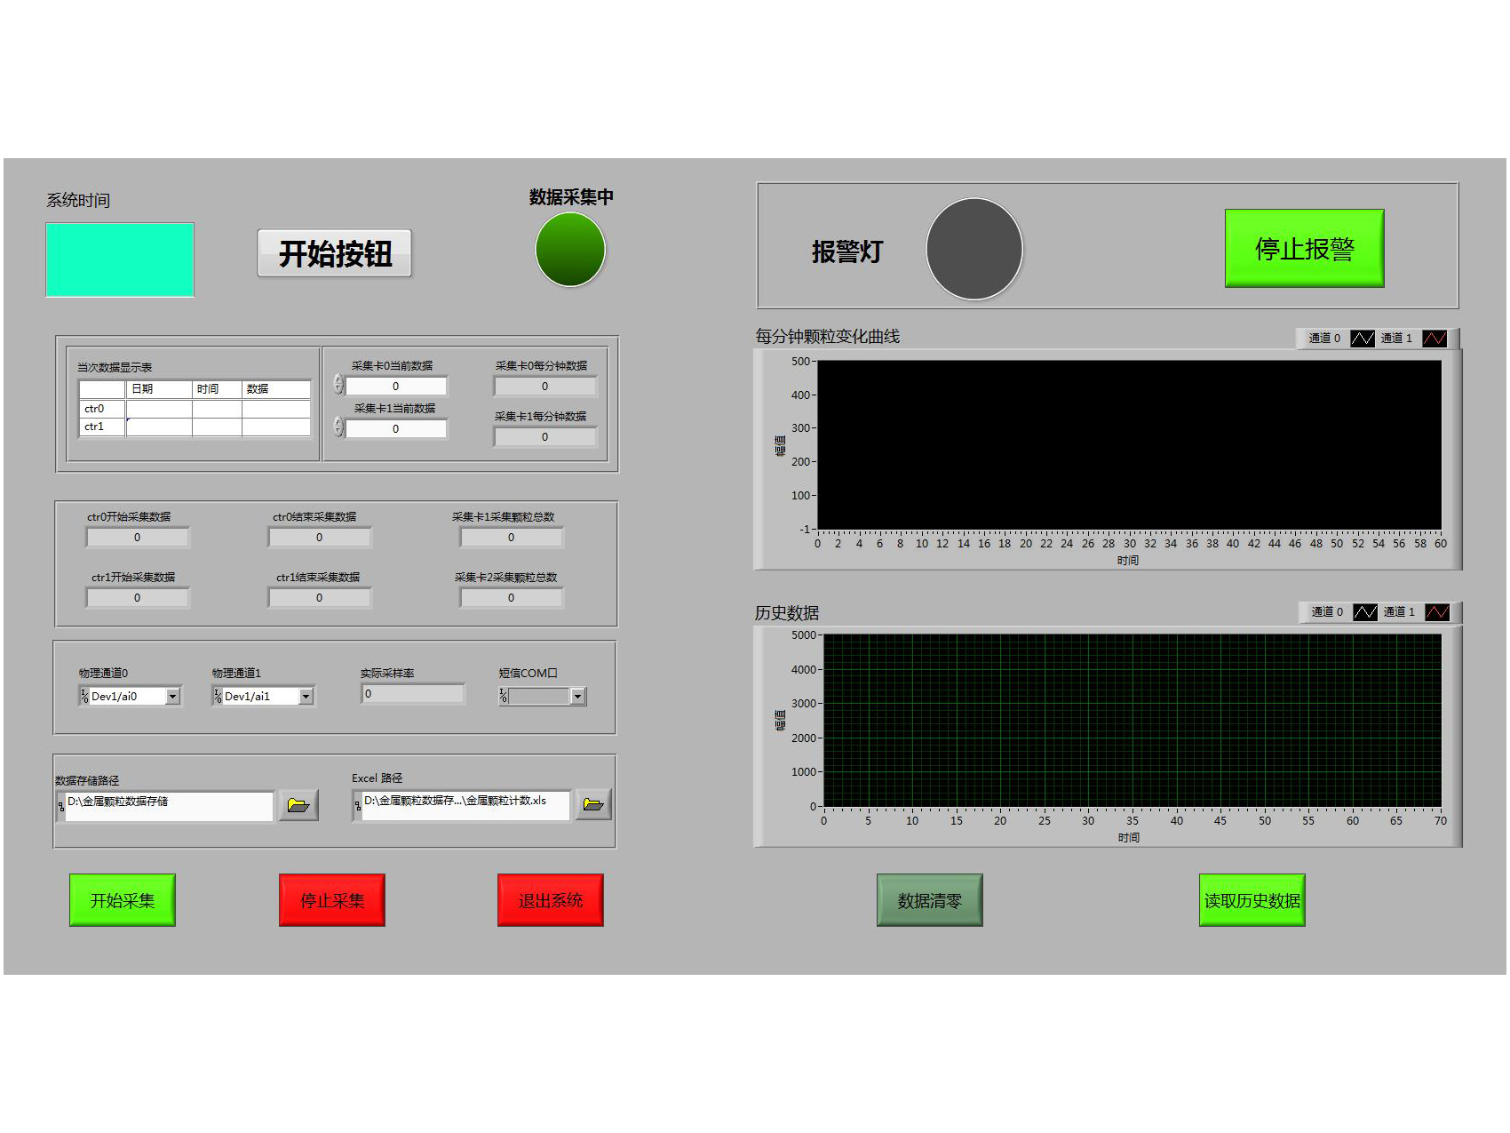Expand the 物理通道0 dropdown
The width and height of the screenshot is (1510, 1133).
pos(173,697)
